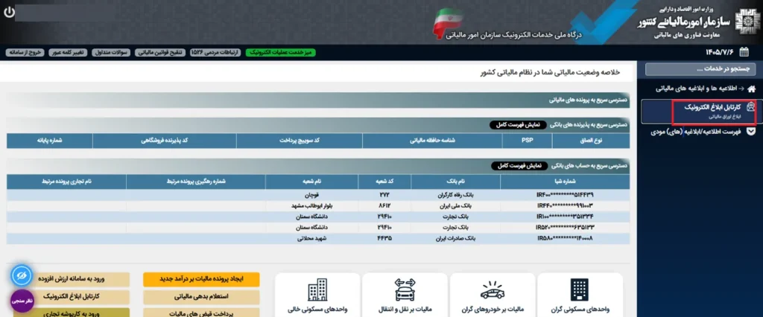Viewport: 763px width, 317px height.
Task: Click ورود به سامانه ارزش افزوده
Action: (x=72, y=280)
